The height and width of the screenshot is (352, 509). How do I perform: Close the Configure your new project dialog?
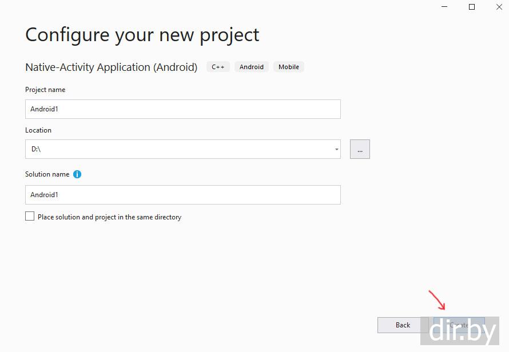(x=499, y=7)
